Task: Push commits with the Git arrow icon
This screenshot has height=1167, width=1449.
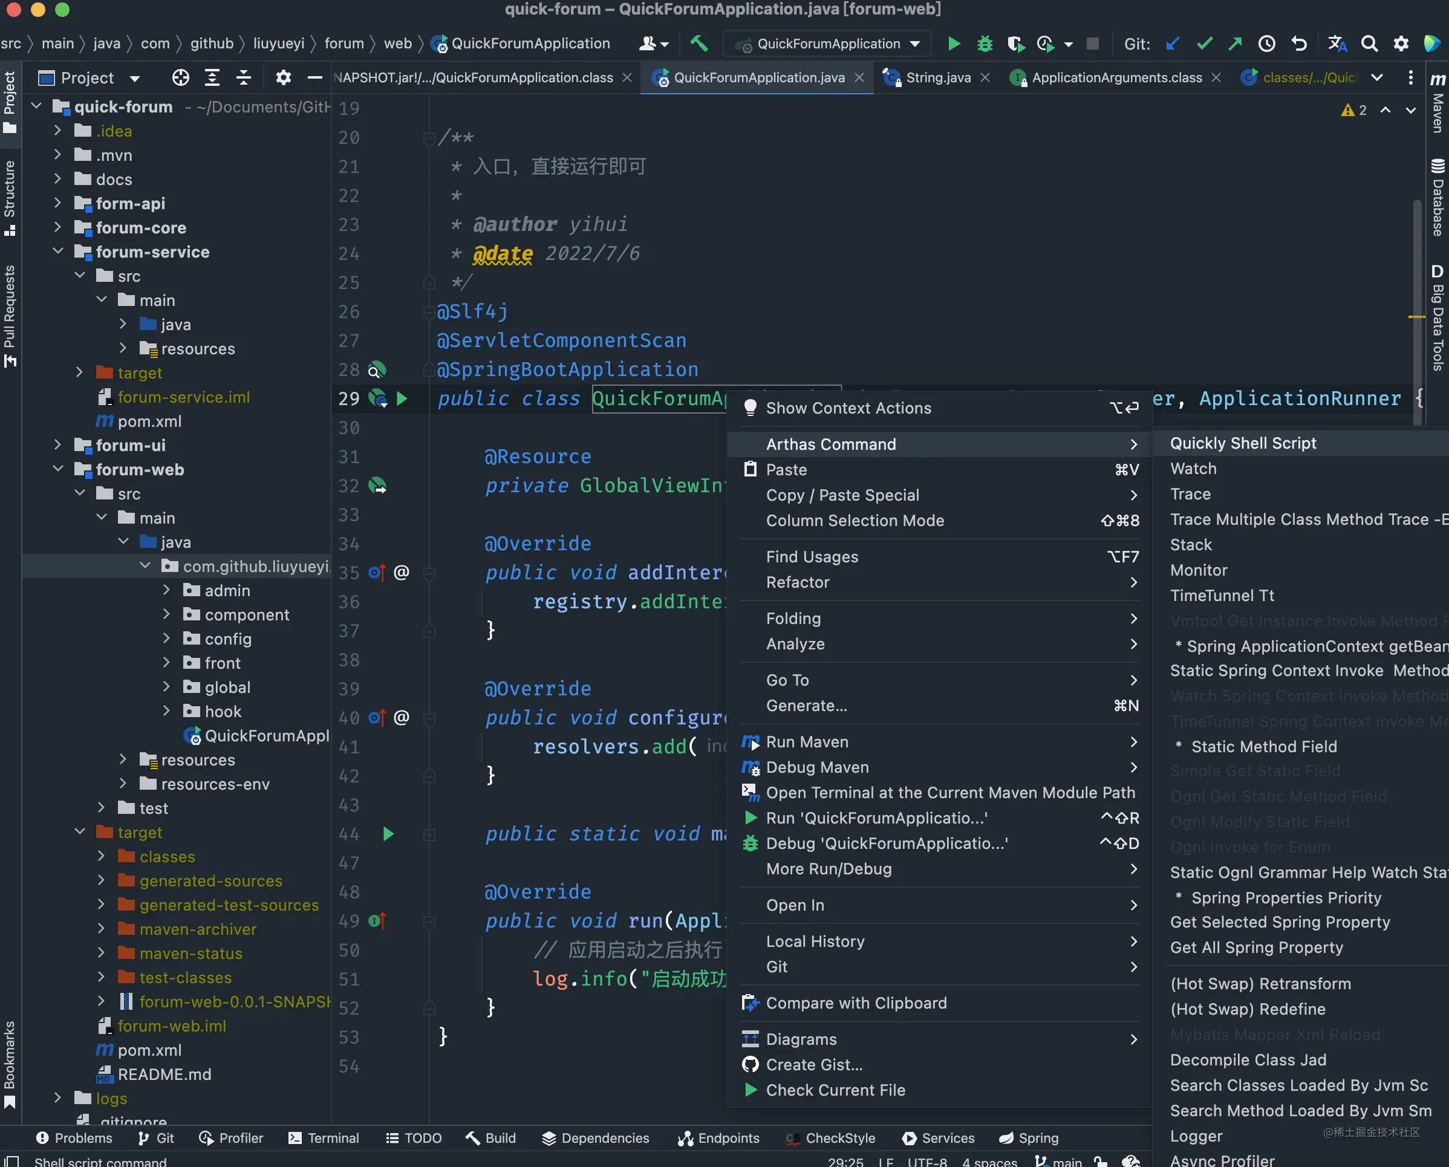Action: 1235,44
